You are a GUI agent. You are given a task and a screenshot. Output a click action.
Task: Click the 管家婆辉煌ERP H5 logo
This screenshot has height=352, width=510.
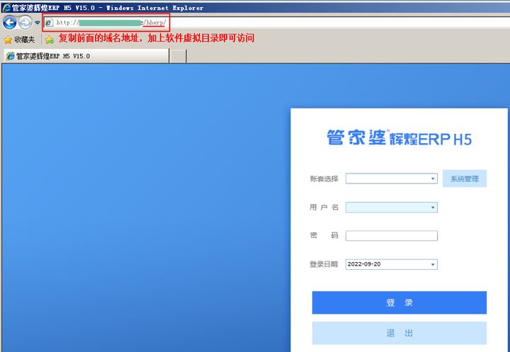[399, 138]
